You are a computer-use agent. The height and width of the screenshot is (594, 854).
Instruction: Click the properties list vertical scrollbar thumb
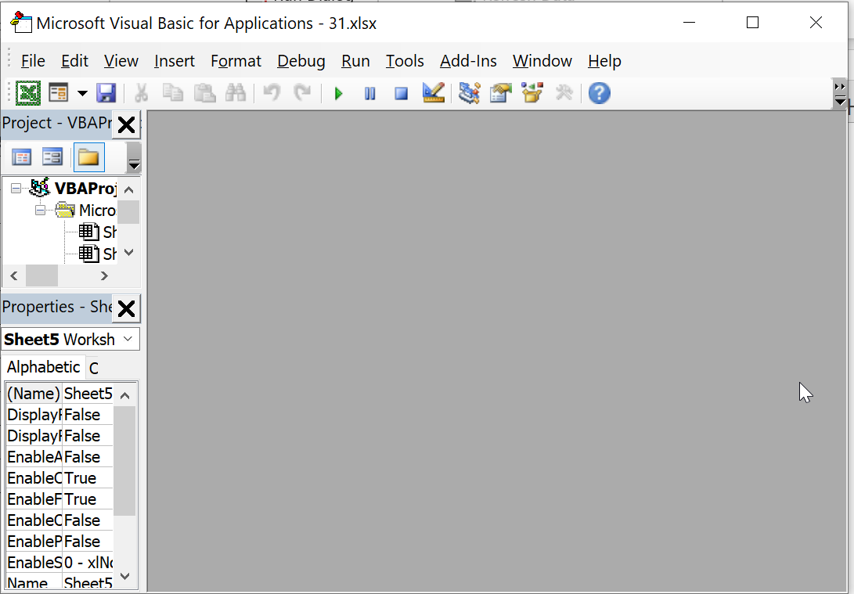tap(124, 461)
